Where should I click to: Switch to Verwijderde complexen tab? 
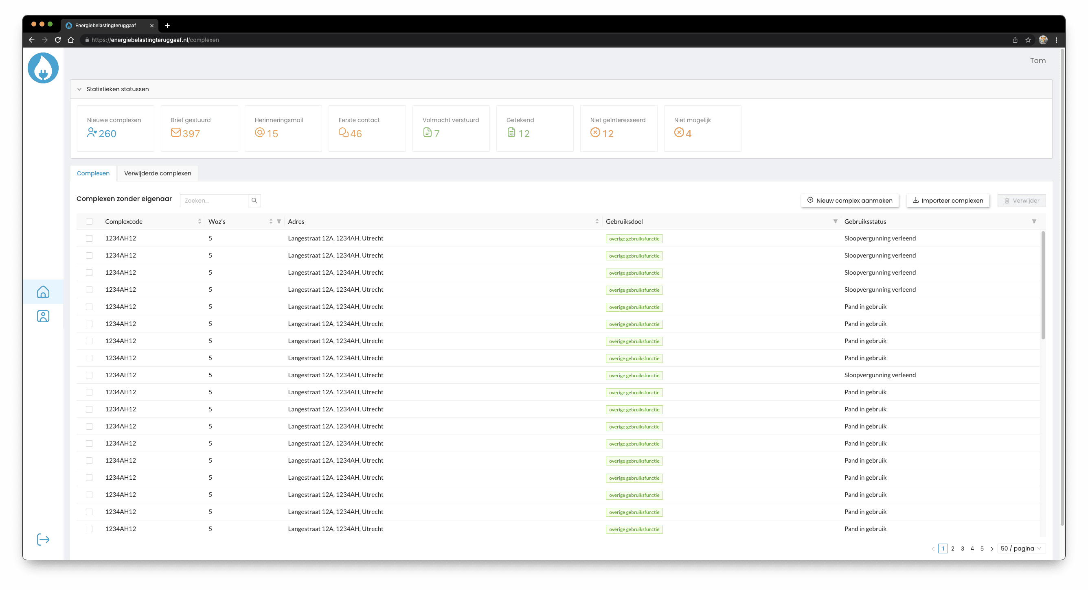[x=158, y=173]
